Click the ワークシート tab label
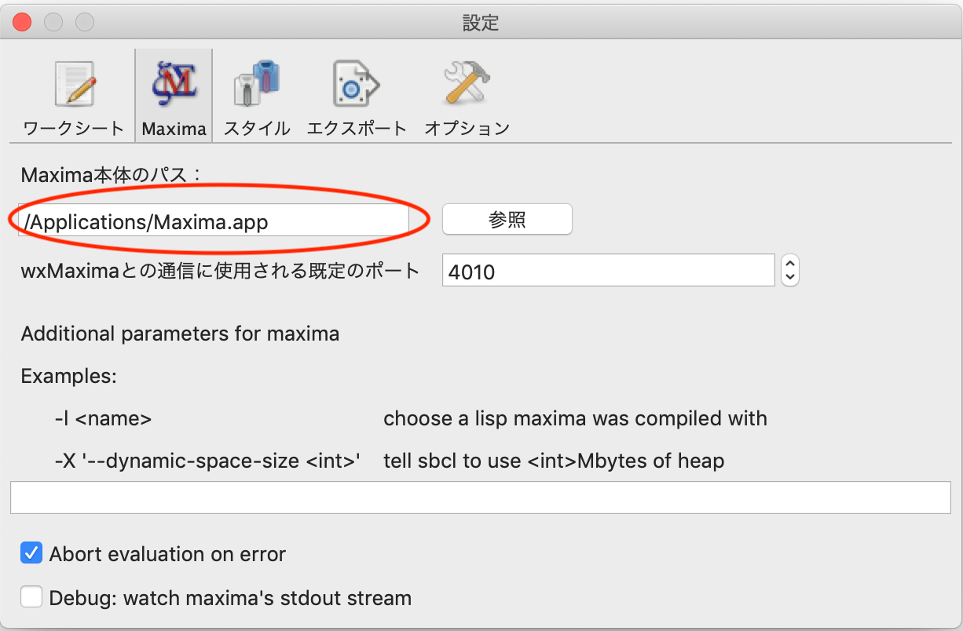This screenshot has height=631, width=963. (74, 129)
